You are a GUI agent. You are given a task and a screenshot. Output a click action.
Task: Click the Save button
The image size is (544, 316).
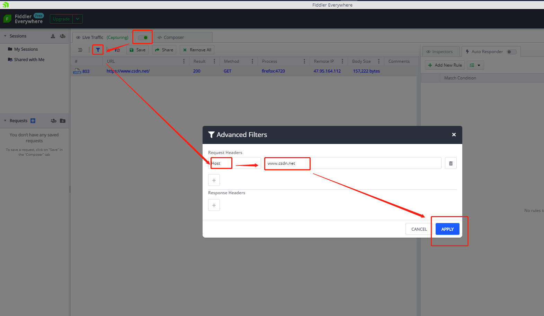137,50
